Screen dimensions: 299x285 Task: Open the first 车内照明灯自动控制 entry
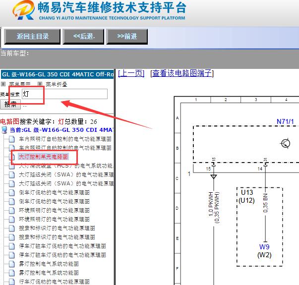click(x=65, y=139)
